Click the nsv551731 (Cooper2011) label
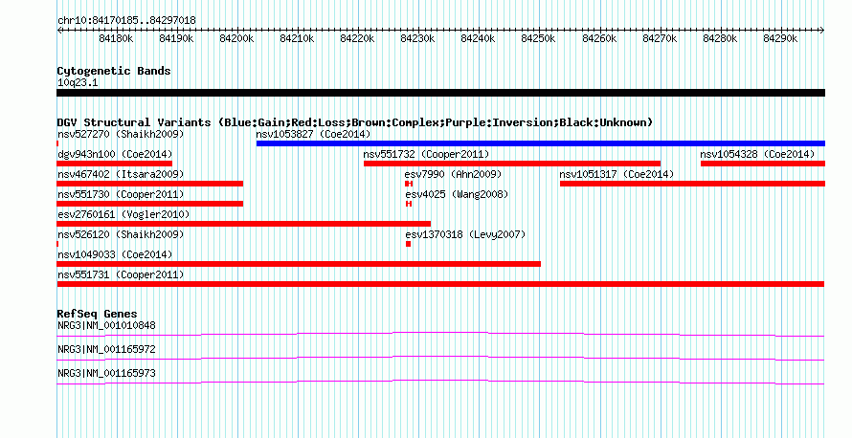Image resolution: width=852 pixels, height=438 pixels. (121, 275)
